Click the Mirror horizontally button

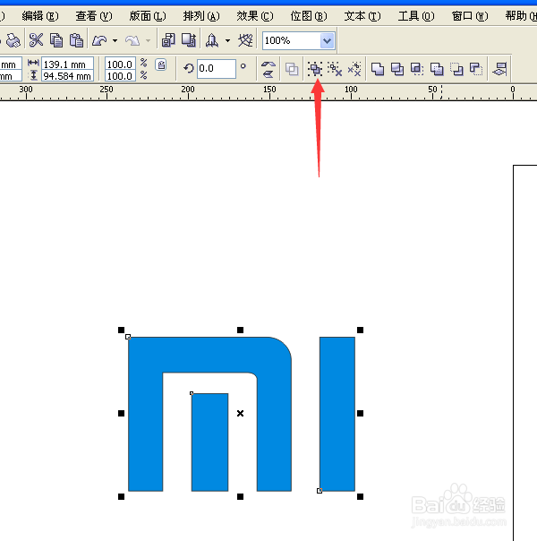pos(268,64)
